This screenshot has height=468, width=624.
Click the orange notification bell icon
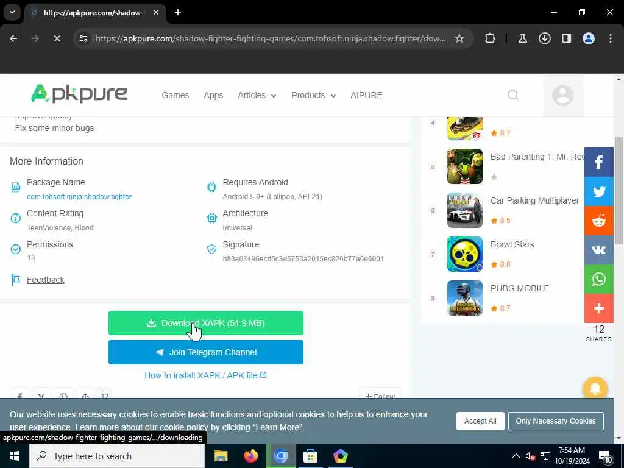(595, 389)
